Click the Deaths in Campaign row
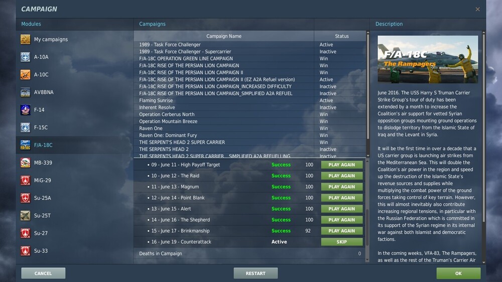Image resolution: width=502 pixels, height=282 pixels. 249,253
